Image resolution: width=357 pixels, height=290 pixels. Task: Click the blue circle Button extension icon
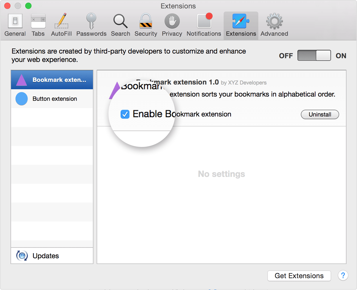(21, 99)
